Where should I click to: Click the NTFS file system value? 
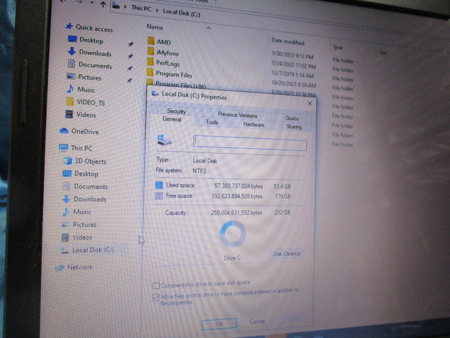coord(199,171)
